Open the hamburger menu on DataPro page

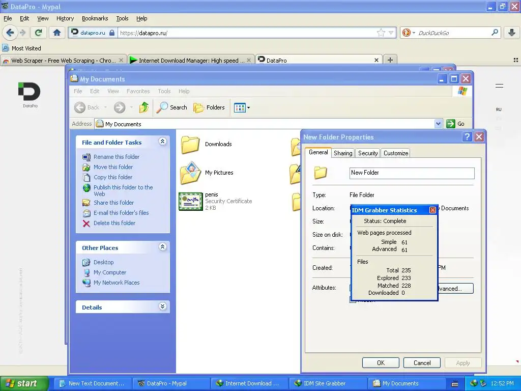pyautogui.click(x=499, y=86)
